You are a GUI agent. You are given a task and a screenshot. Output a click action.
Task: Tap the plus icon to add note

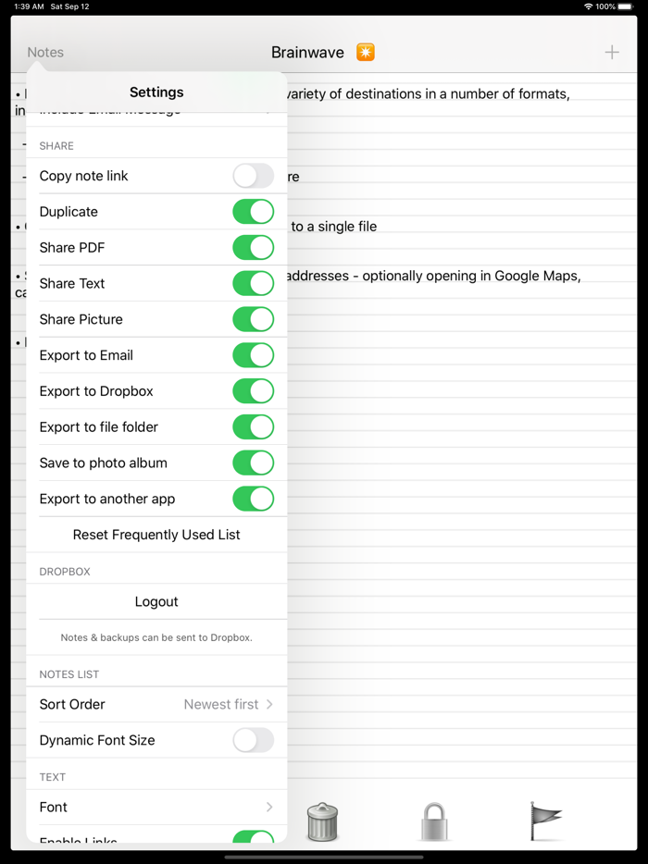[x=612, y=53]
